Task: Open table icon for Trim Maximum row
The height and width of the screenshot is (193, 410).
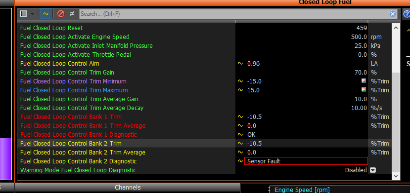Action: (x=364, y=90)
